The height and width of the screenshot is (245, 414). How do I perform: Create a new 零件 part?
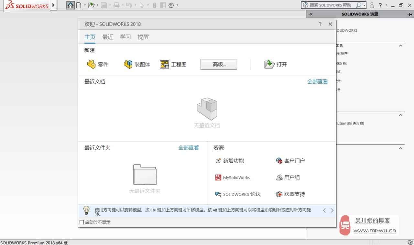point(98,64)
